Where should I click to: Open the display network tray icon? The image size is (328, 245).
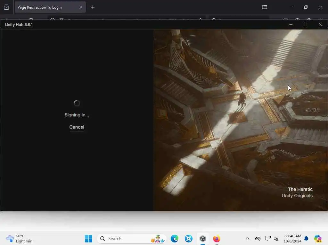click(268, 239)
